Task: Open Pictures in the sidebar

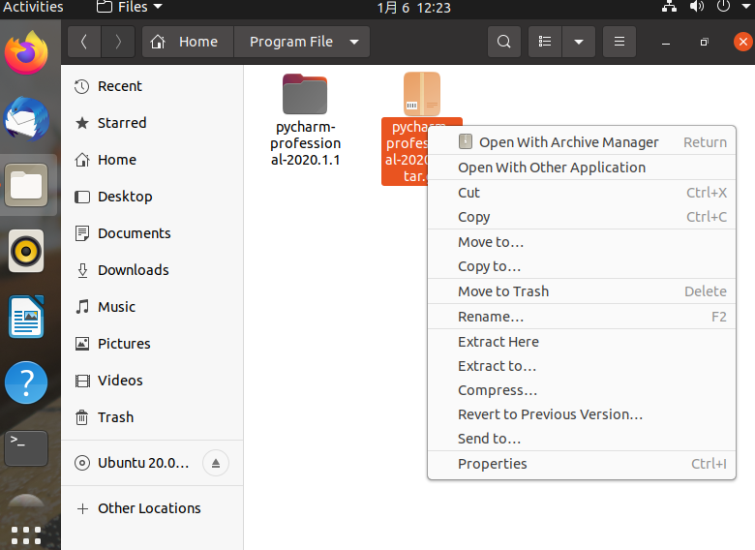Action: pos(152,344)
